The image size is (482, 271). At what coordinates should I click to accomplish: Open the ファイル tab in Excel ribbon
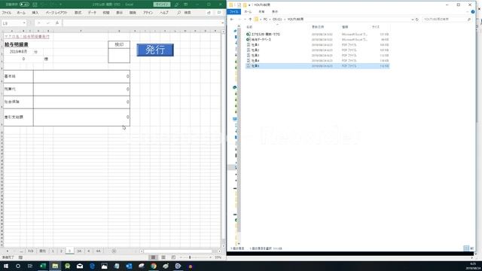[x=7, y=13]
